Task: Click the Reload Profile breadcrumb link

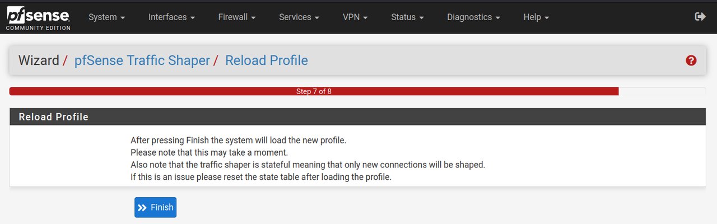Action: (x=267, y=60)
